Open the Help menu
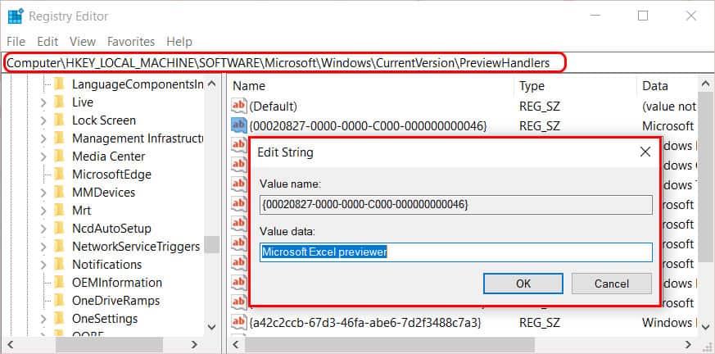Screen dimensions: 715x354 179,42
